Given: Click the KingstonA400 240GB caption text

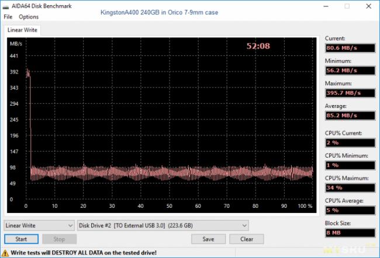Looking at the screenshot, I should click(159, 12).
